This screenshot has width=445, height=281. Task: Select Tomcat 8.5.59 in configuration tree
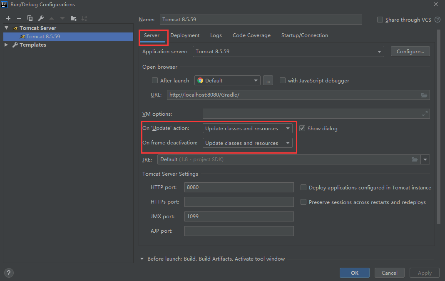pyautogui.click(x=68, y=37)
